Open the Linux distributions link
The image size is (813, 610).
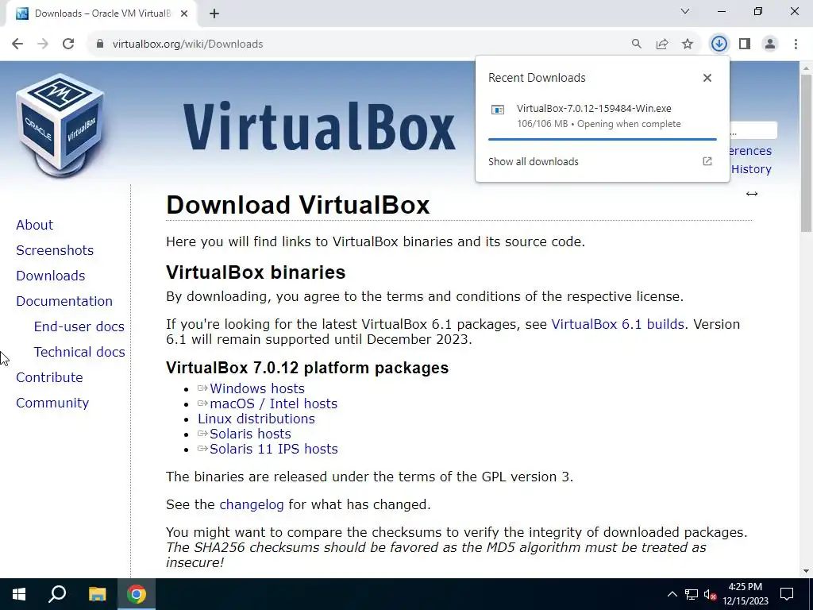pos(256,419)
